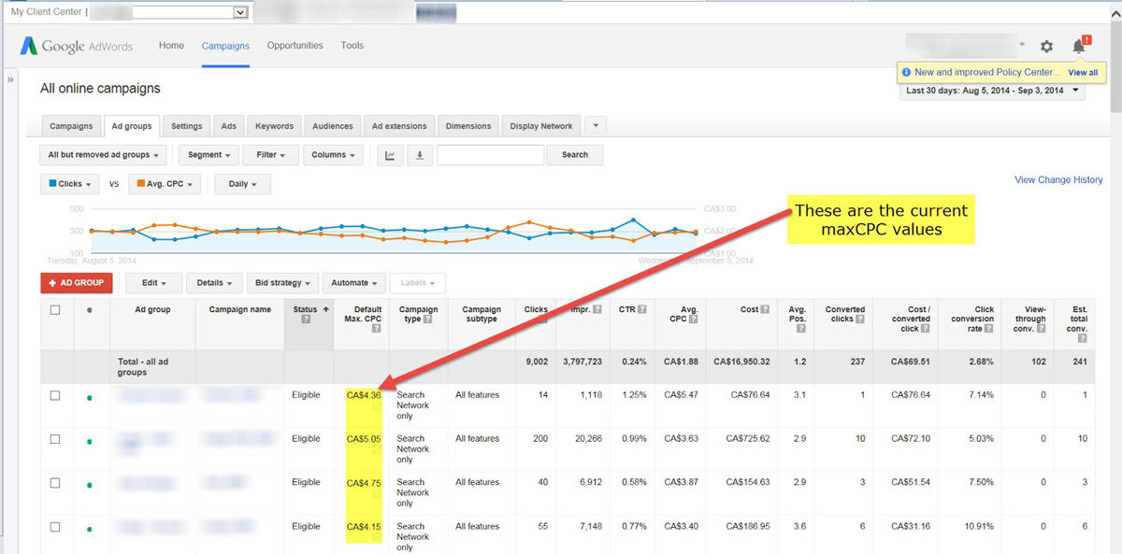Image resolution: width=1122 pixels, height=554 pixels.
Task: Open the date range dropdown Last 30 days
Action: (x=993, y=91)
